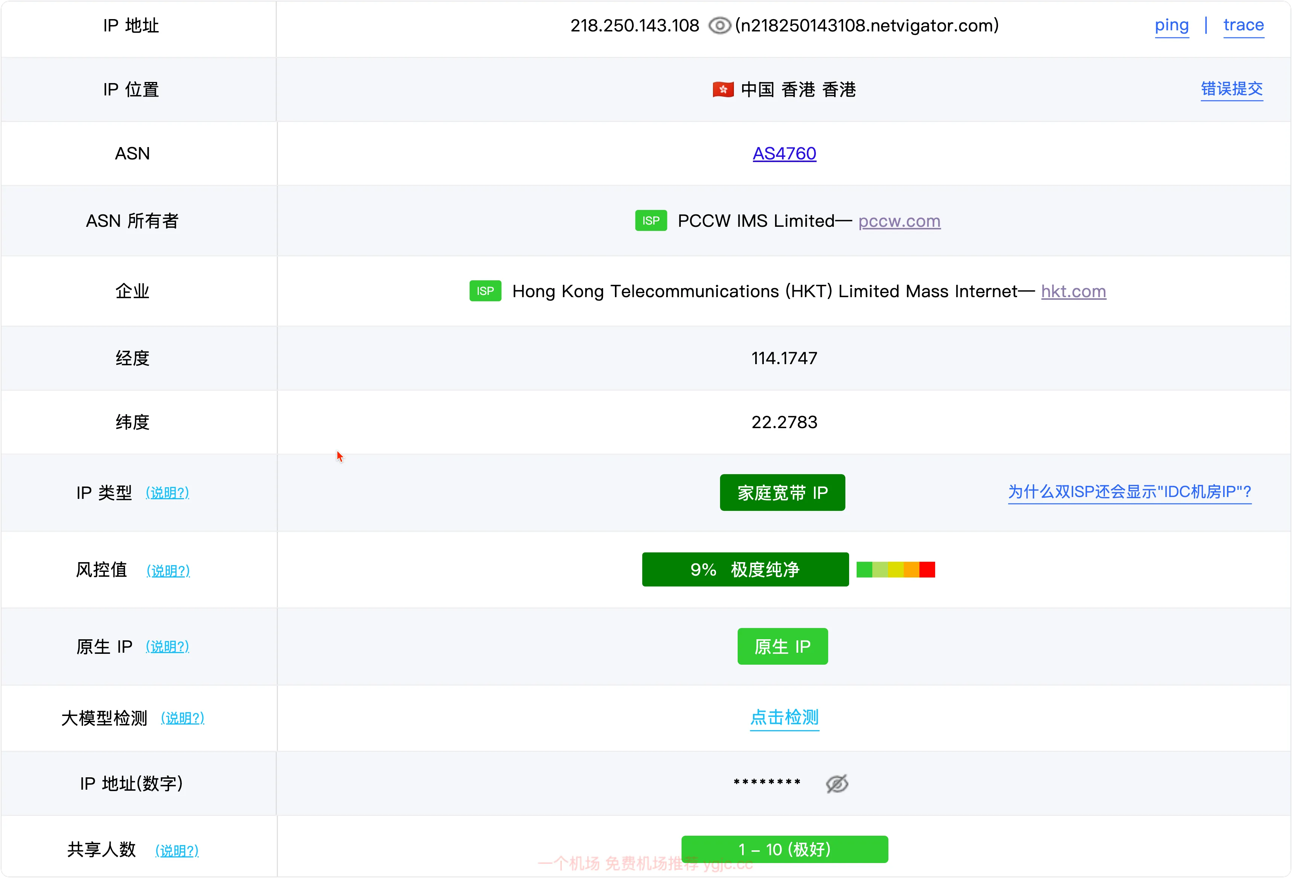Open 说明 help next to 大模型检测

coord(182,718)
